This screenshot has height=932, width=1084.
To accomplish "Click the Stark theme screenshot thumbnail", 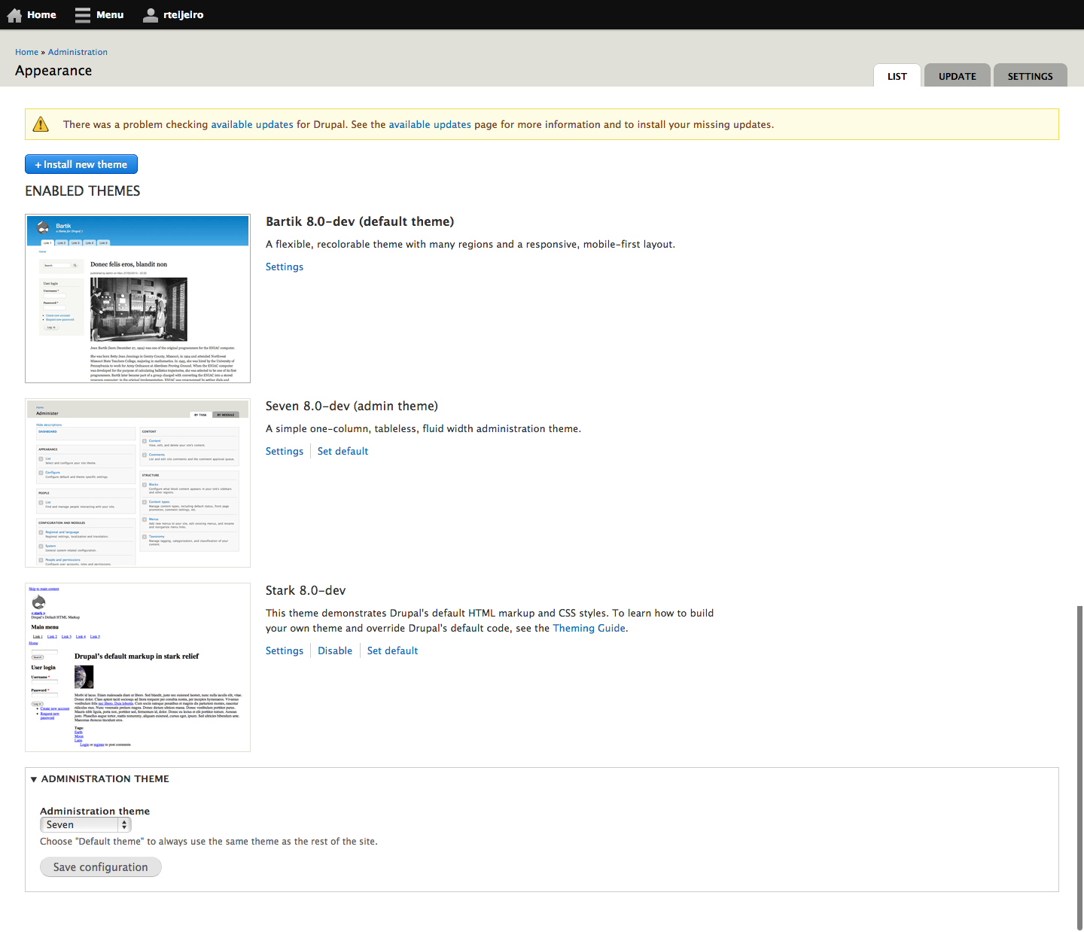I will [x=138, y=668].
